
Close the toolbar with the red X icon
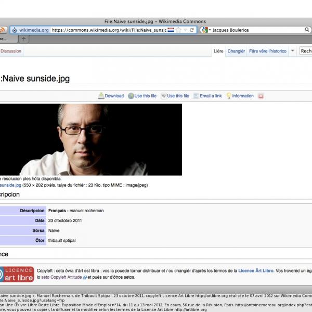tap(261, 96)
